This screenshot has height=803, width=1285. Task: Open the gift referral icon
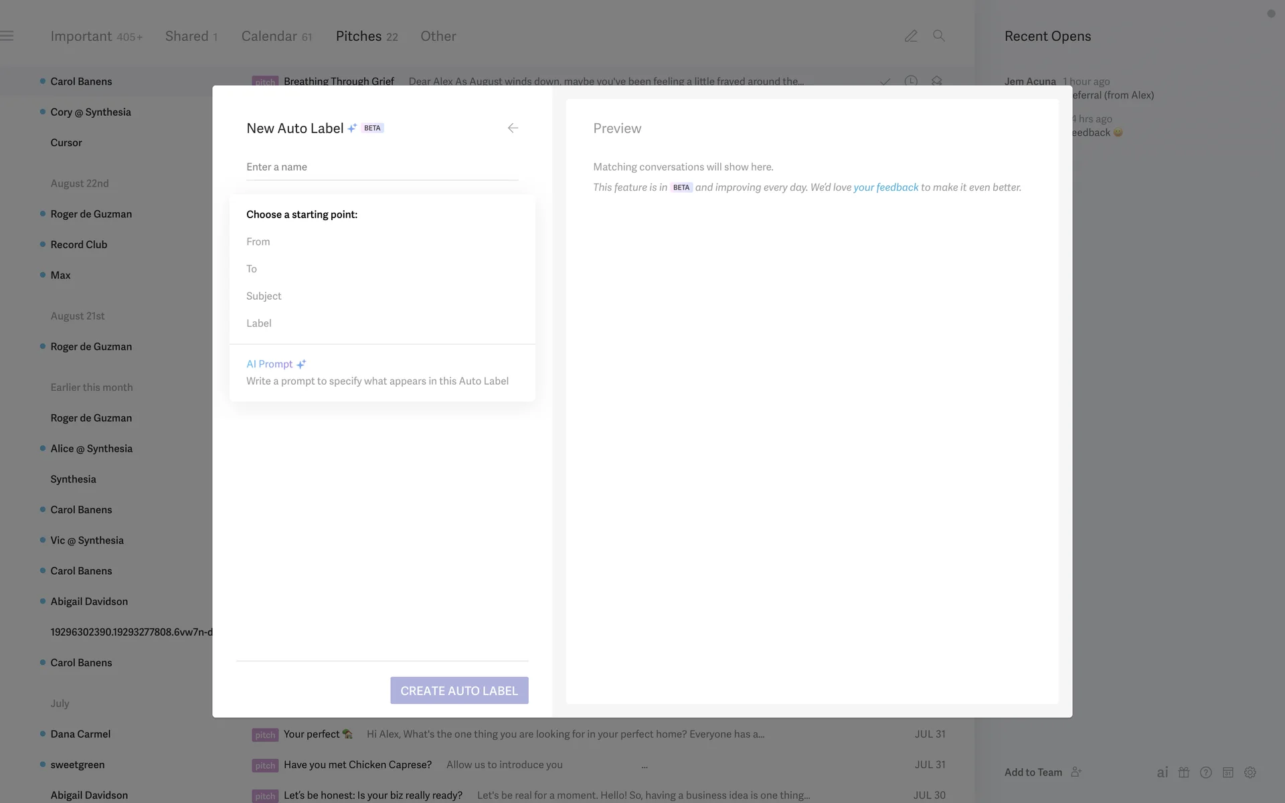pos(1184,772)
